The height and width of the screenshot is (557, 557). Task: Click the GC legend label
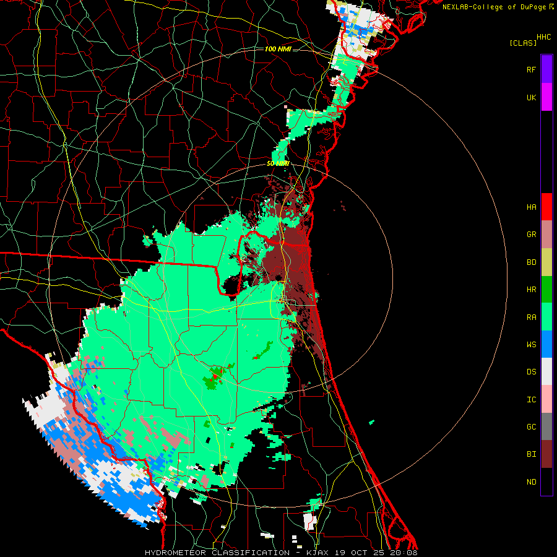coord(532,427)
